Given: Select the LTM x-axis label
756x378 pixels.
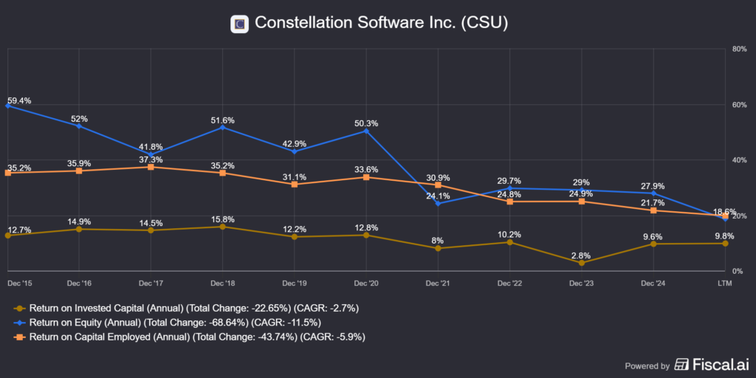Looking at the screenshot, I should (x=725, y=283).
